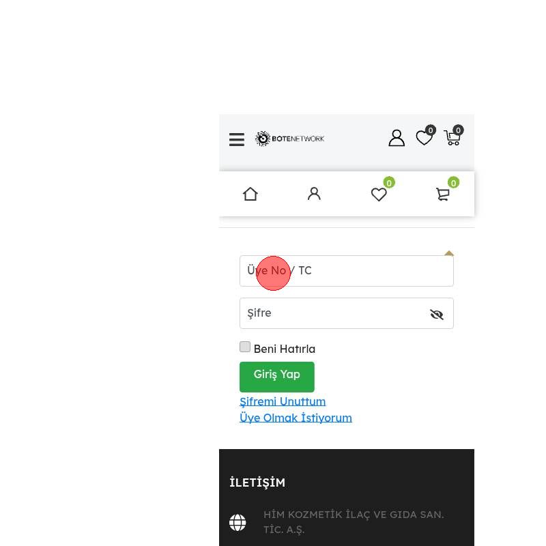Click globe icon in İLETİŞİM section
Screen dimensions: 546x546
238,522
